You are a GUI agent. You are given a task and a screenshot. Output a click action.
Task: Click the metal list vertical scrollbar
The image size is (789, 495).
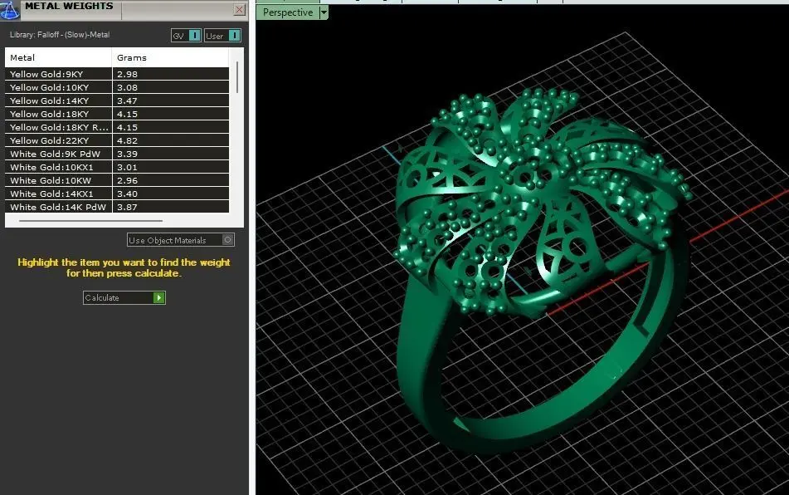[x=237, y=77]
